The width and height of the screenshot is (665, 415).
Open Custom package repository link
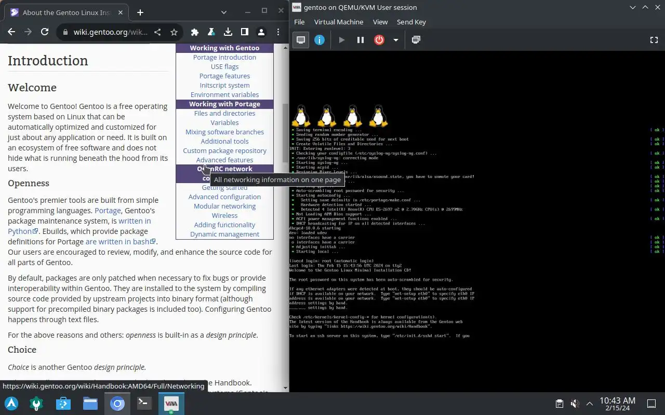[x=224, y=150]
